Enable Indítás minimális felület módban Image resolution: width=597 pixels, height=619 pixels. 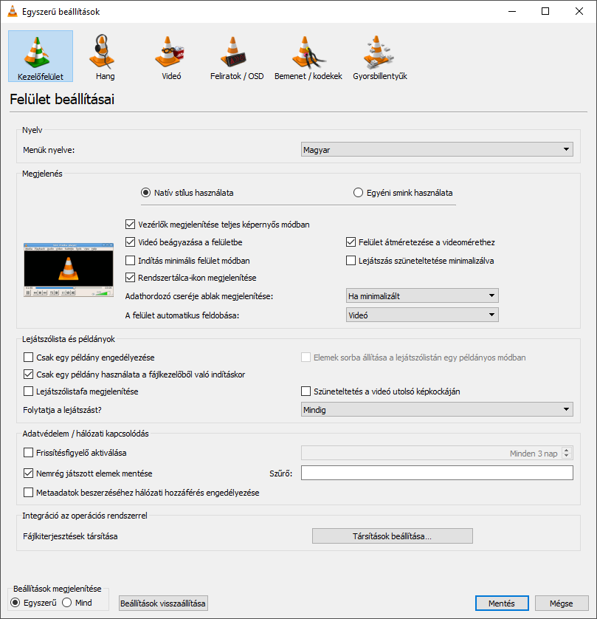(130, 261)
